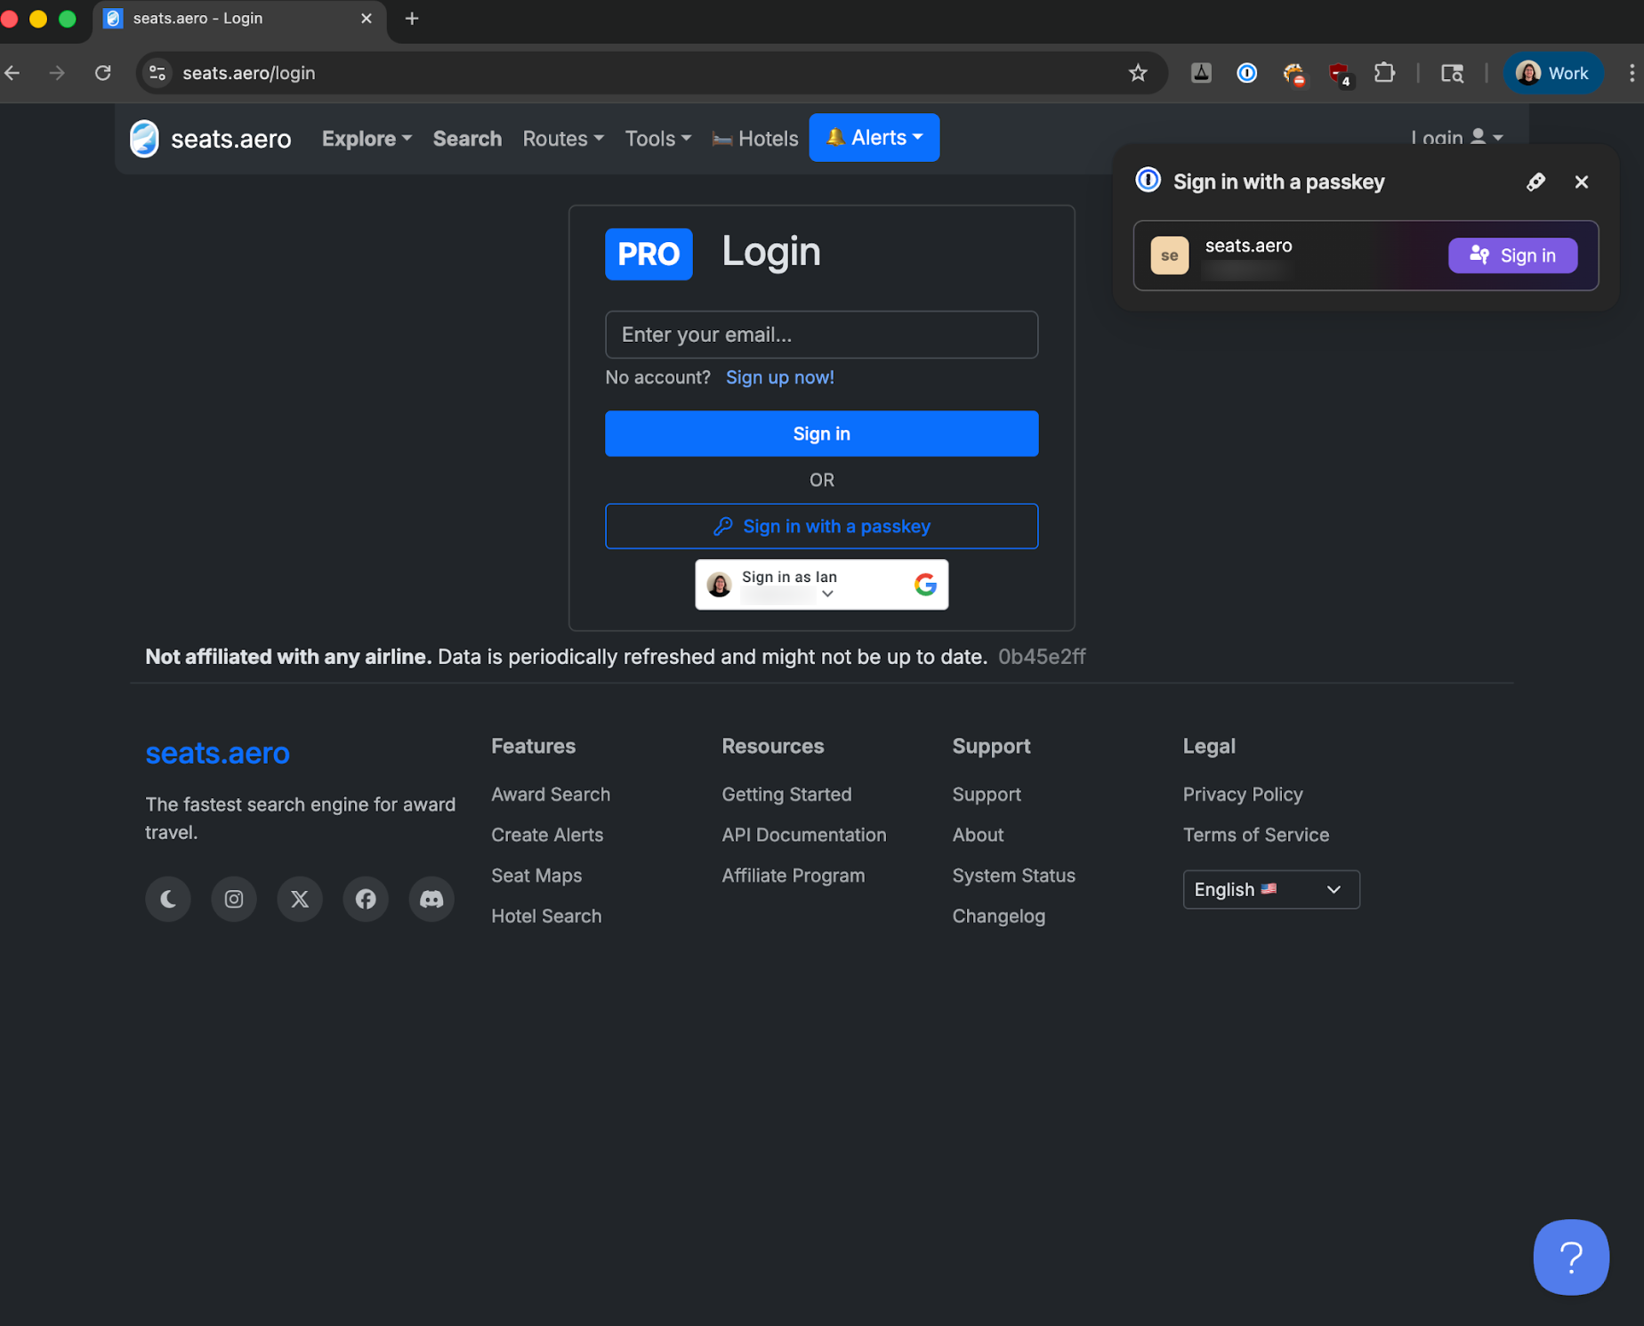Open the Getting Started link
Screen dimensions: 1644x1326
[x=786, y=794]
